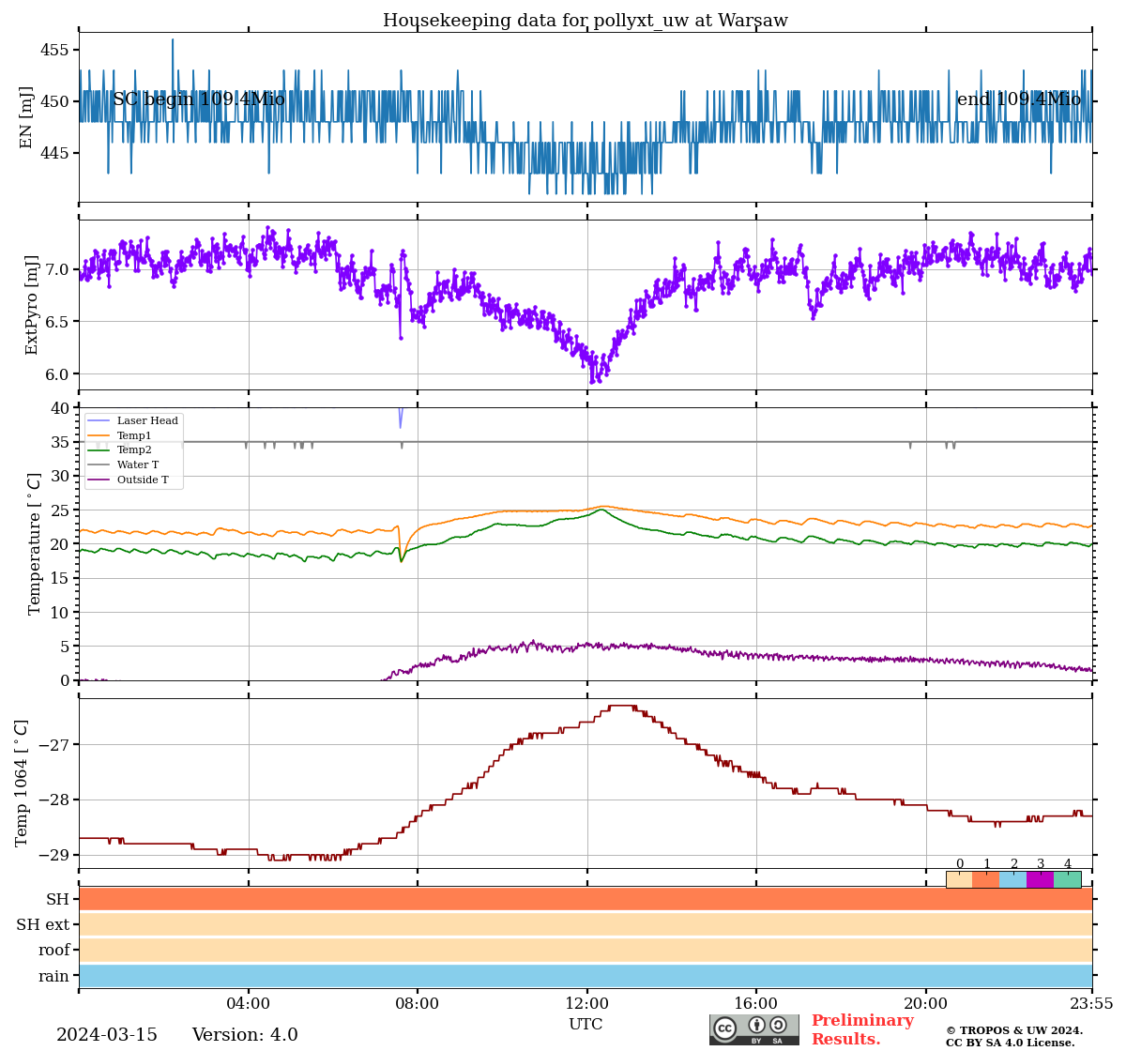
Task: Click the Outside T legend entry
Action: [129, 480]
